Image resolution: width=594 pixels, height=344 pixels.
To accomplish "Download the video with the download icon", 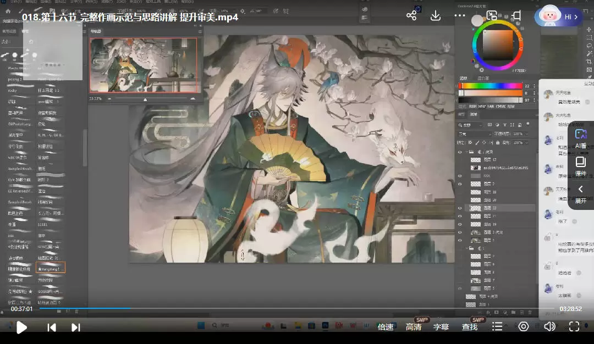I will (x=436, y=15).
